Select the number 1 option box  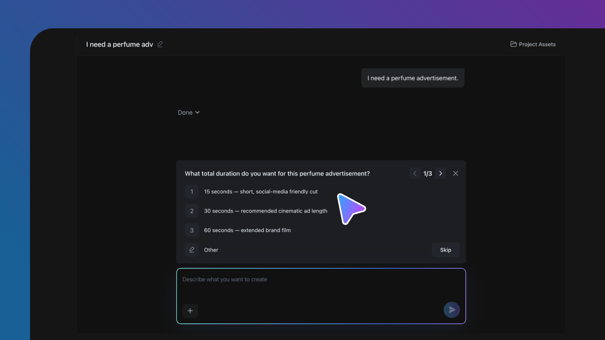point(192,192)
